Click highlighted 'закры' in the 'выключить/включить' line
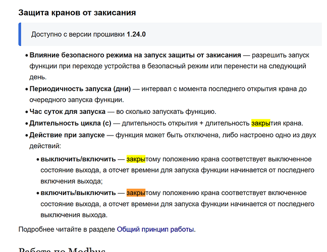Viewport: 327px width, 252px height. (x=136, y=159)
